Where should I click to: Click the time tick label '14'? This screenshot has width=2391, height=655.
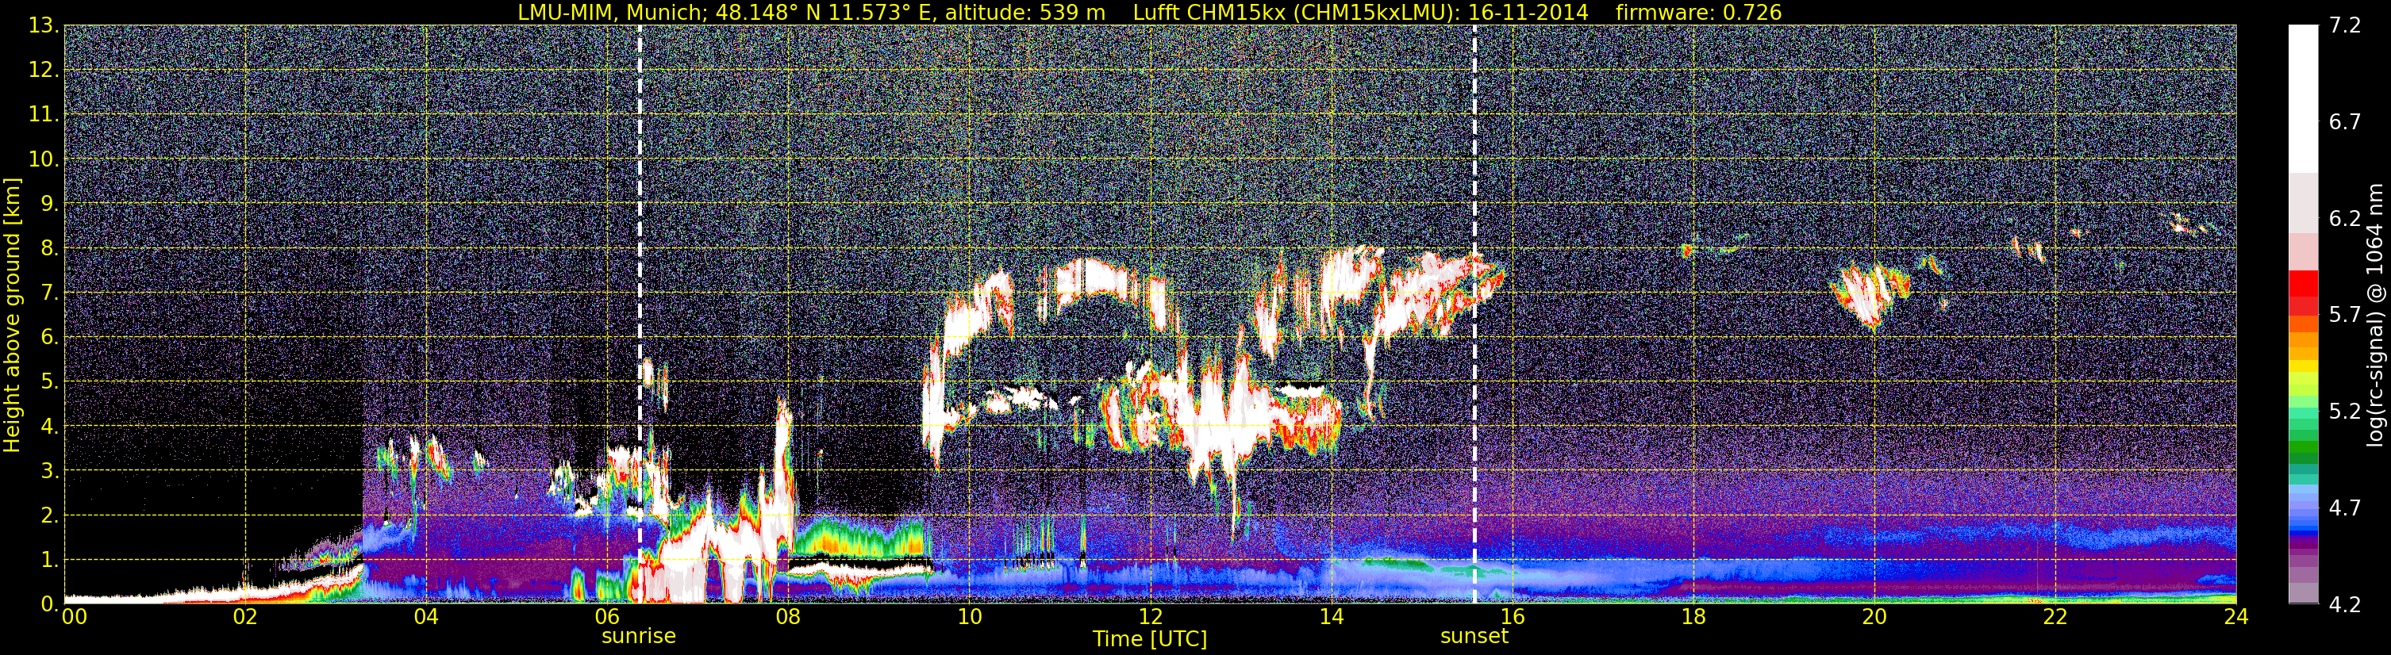[1331, 618]
